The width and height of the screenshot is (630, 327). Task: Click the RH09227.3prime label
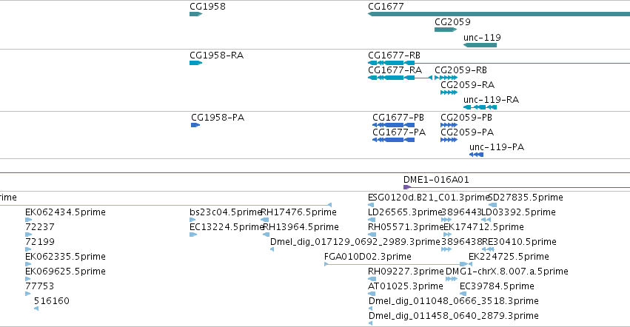406,272
